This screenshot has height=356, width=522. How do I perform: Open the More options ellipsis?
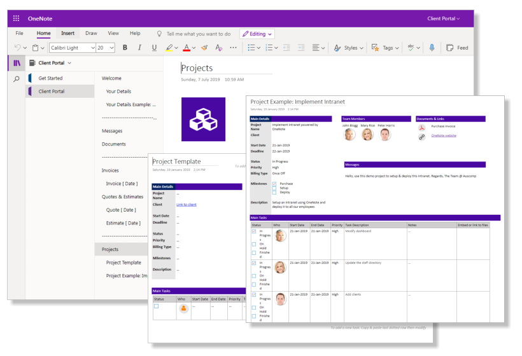click(x=233, y=48)
